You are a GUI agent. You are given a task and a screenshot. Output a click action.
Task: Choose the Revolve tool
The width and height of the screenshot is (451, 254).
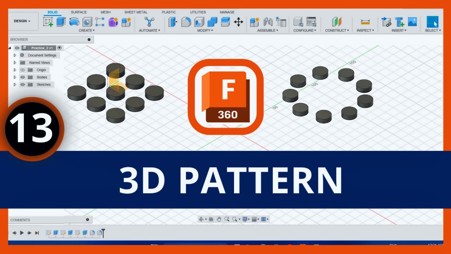pos(74,22)
